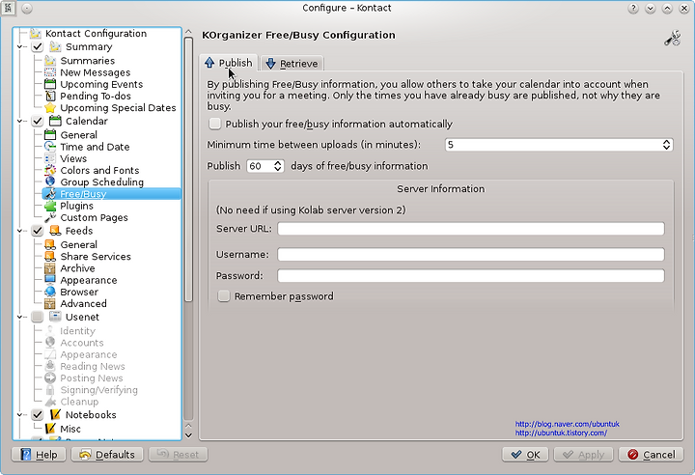Uncheck the Calendar component checkbox
Image resolution: width=695 pixels, height=475 pixels.
(x=38, y=121)
